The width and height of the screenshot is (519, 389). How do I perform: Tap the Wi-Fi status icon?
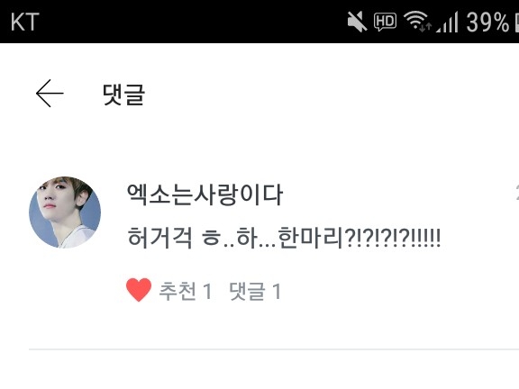pyautogui.click(x=417, y=22)
